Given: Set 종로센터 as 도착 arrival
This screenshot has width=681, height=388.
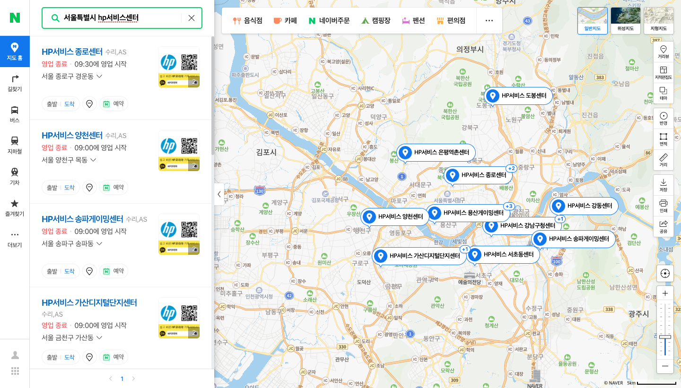Looking at the screenshot, I should (x=70, y=104).
